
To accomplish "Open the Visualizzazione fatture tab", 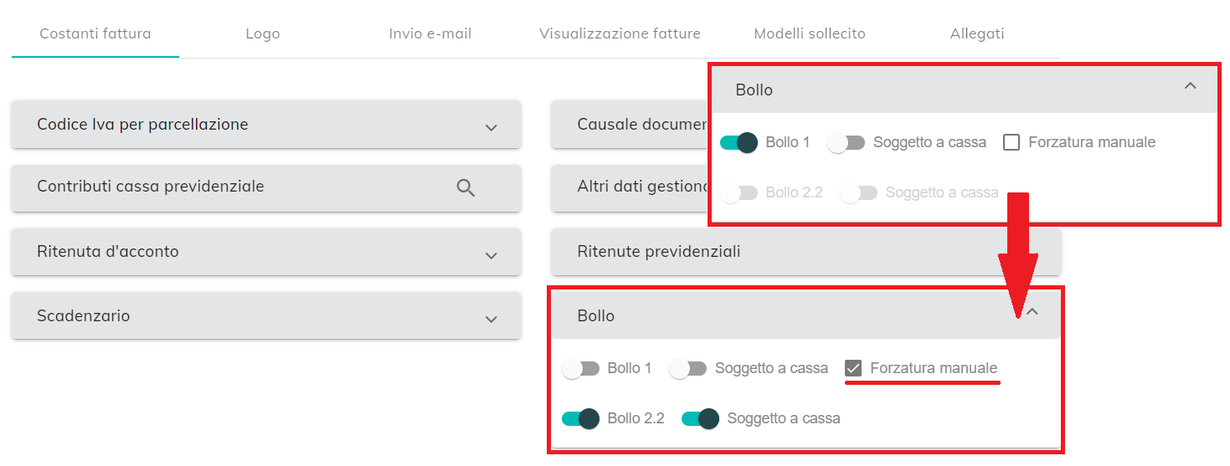I will (x=620, y=34).
